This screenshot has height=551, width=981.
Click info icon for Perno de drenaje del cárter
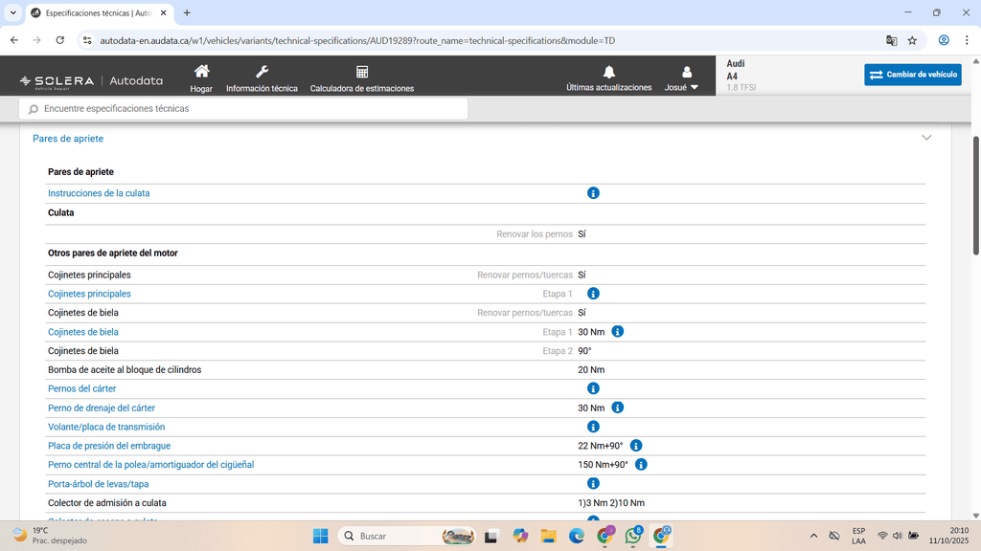point(618,408)
